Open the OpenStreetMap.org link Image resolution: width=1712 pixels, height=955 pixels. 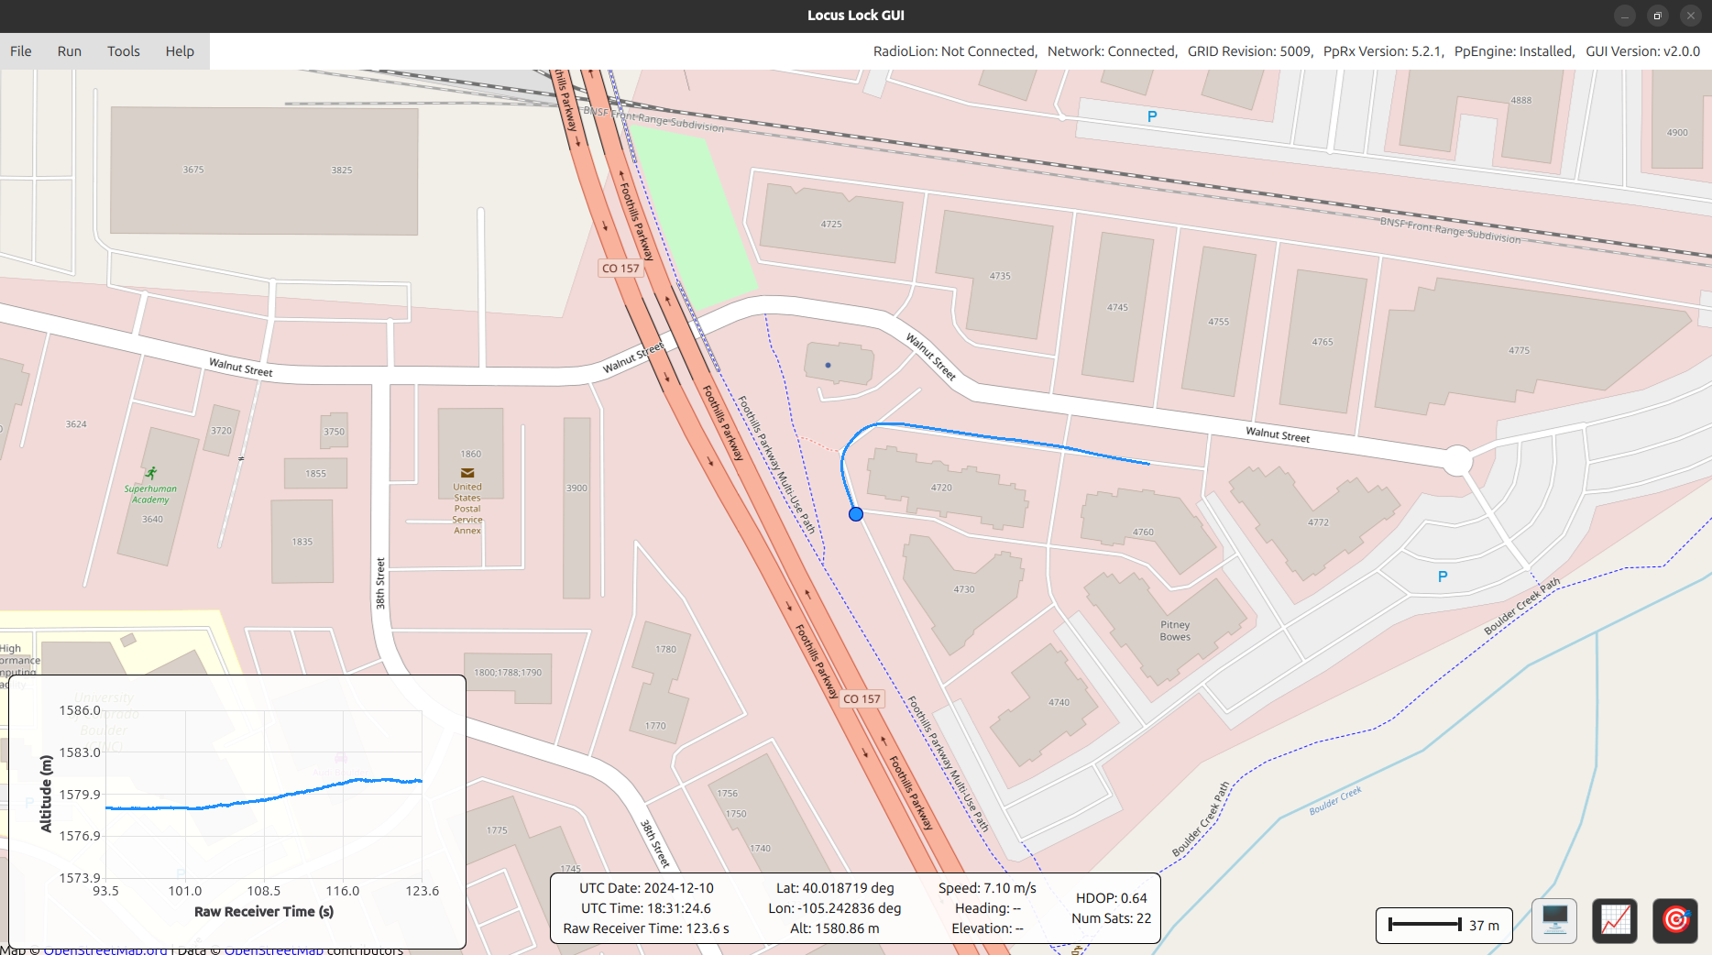[x=105, y=950]
